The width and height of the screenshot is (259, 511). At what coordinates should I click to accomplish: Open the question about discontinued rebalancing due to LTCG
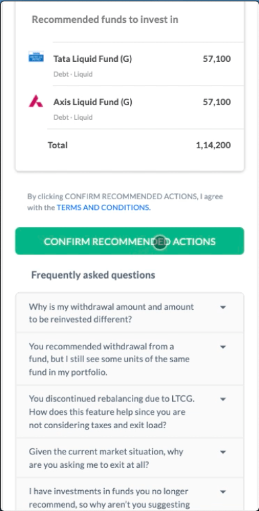130,412
